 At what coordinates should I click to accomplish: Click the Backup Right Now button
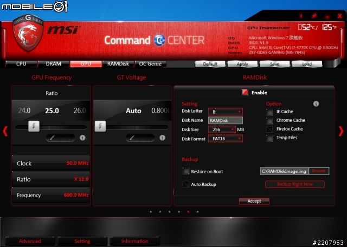pos(295,184)
